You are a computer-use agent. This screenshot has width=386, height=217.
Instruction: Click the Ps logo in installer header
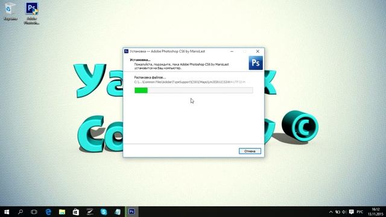(256, 63)
